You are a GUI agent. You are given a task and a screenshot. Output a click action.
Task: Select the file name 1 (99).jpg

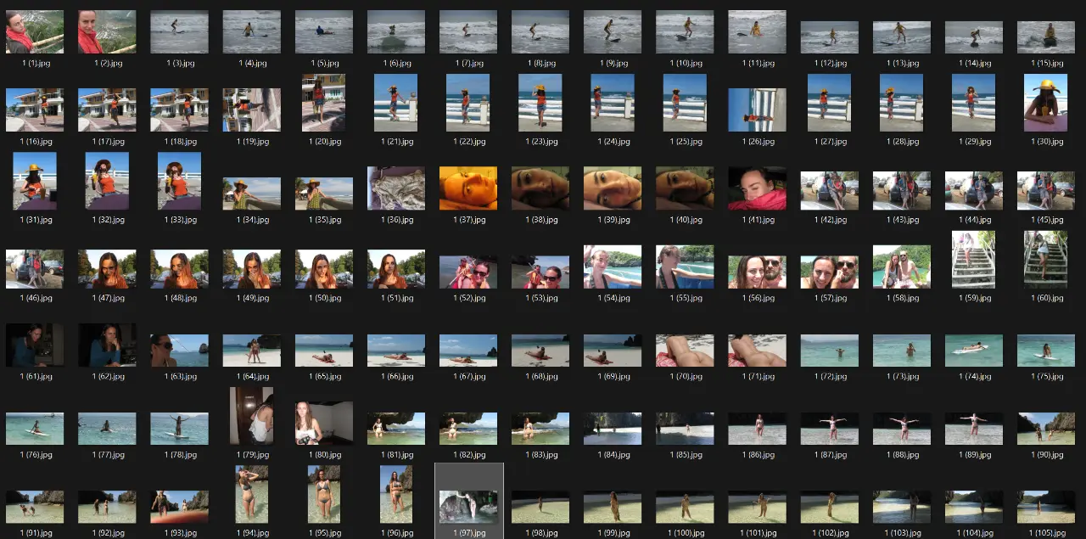point(613,532)
